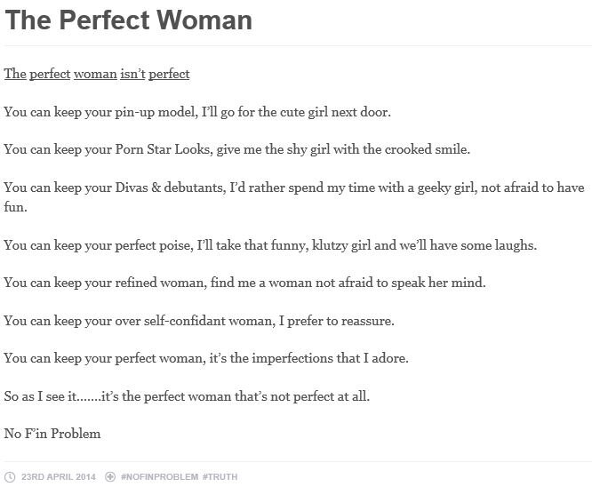The height and width of the screenshot is (487, 592).
Task: Click the clock icon beside the post date
Action: 10,476
